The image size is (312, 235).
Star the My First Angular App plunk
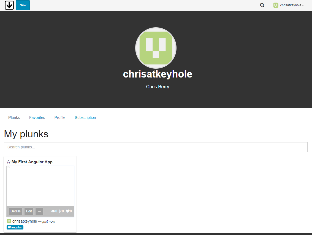click(x=9, y=162)
